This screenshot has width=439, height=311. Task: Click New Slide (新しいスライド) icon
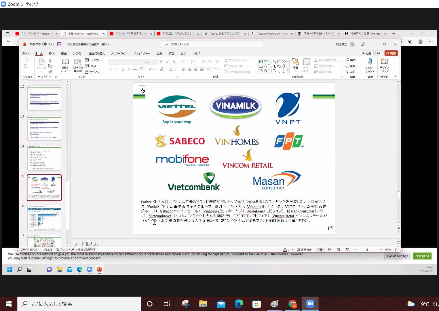[x=66, y=62]
